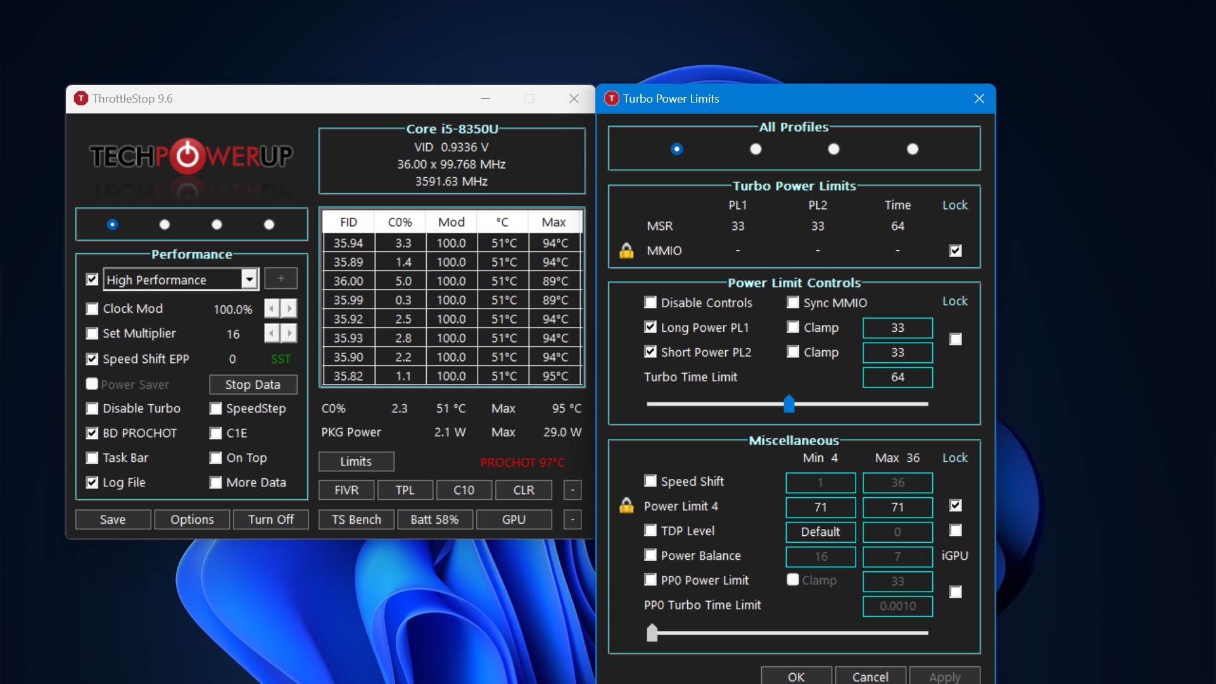Launch TS Bench
1216x684 pixels.
click(x=357, y=519)
